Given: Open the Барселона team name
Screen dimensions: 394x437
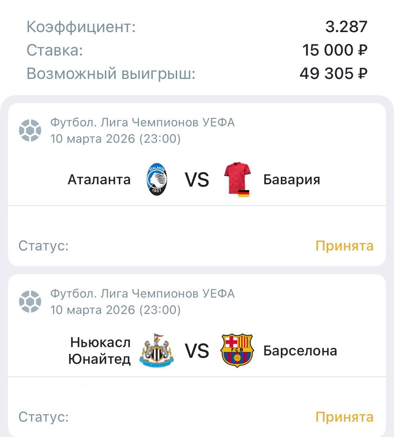Looking at the screenshot, I should [300, 351].
